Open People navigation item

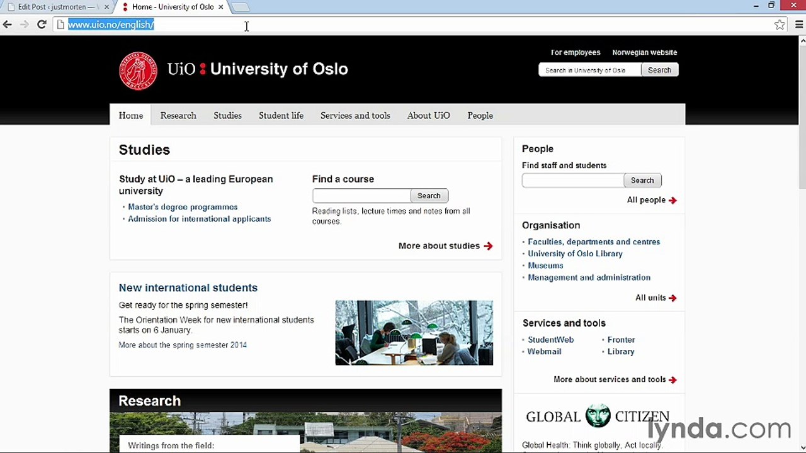click(x=480, y=116)
